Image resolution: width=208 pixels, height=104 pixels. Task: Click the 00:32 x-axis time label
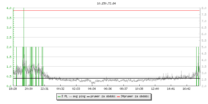coord(60,89)
